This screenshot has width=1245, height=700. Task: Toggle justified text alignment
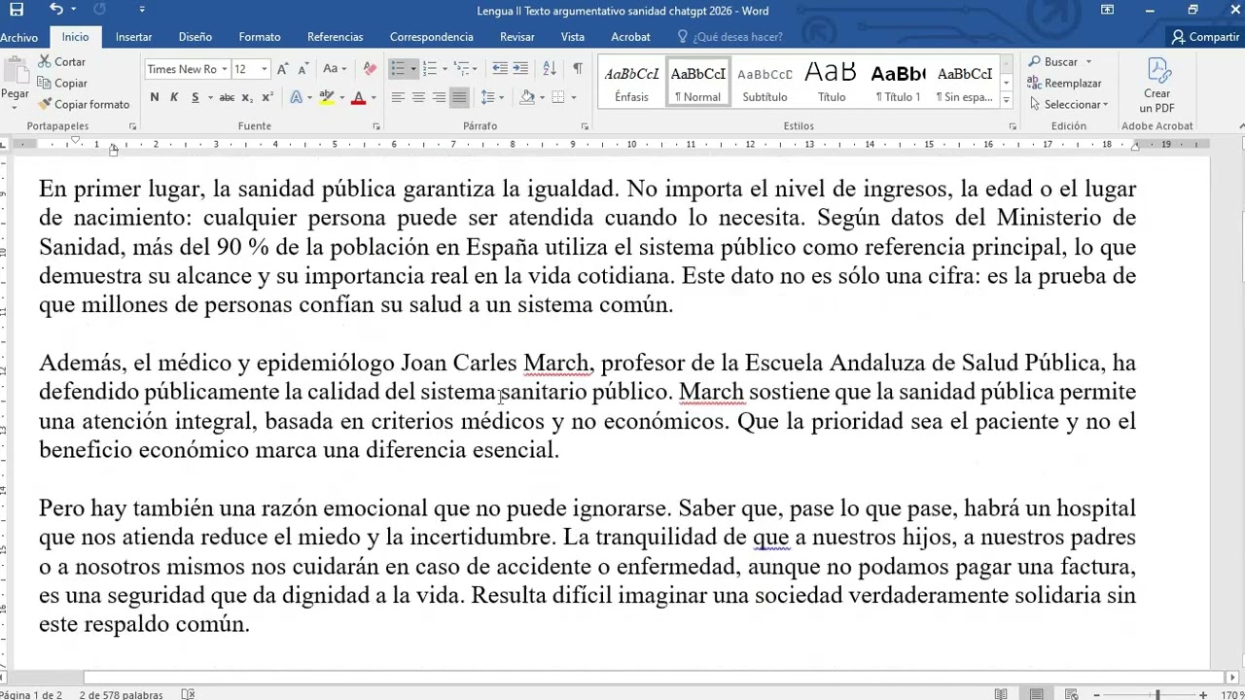coord(459,97)
